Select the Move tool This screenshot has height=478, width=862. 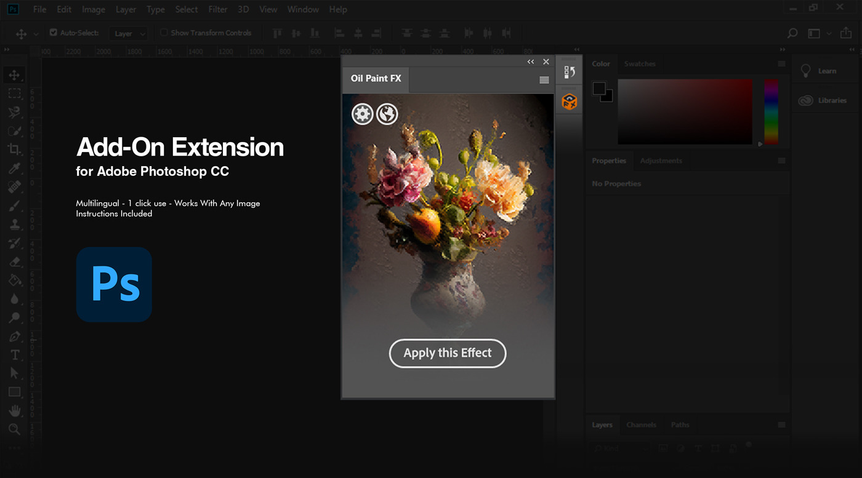tap(14, 74)
